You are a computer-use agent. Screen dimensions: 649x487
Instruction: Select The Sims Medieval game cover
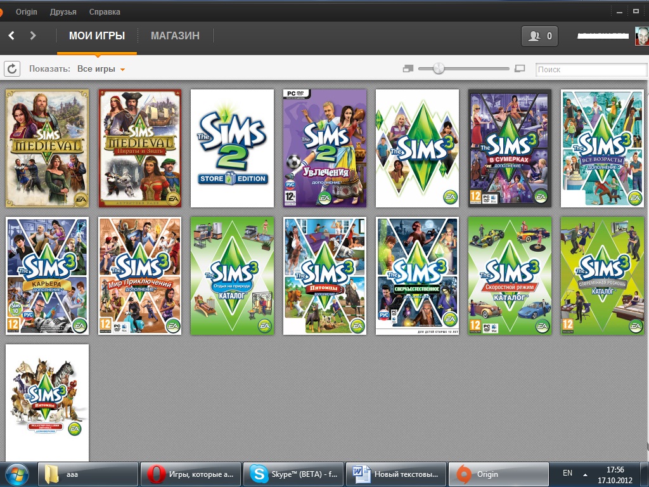(47, 148)
